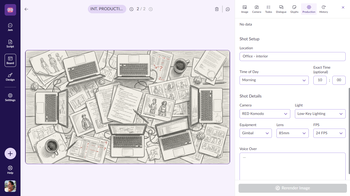Click the Location input field

[293, 56]
